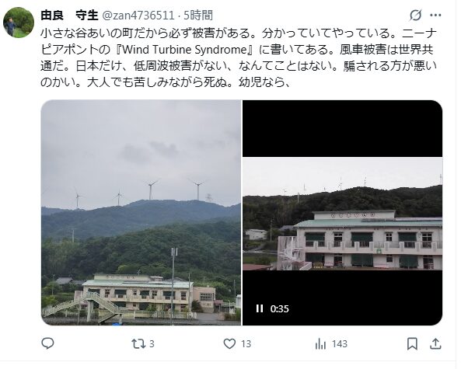Open view analytics bar chart icon
This screenshot has width=475, height=369.
[x=320, y=344]
